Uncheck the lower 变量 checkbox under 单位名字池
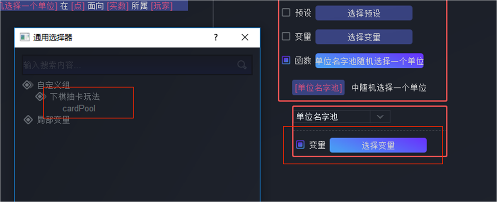This screenshot has height=202, width=497. coord(300,145)
